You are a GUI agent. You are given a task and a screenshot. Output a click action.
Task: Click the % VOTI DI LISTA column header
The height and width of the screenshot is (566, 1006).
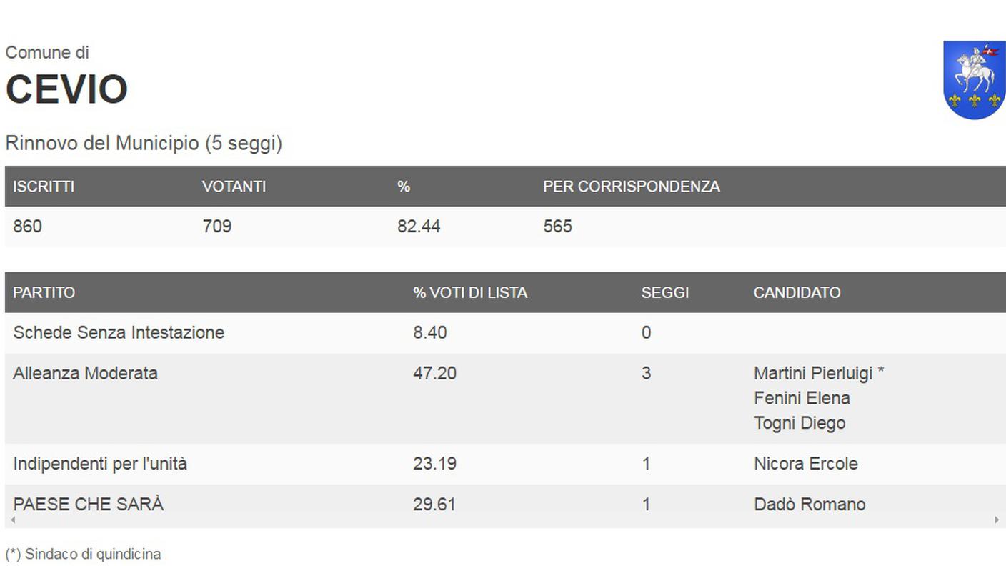point(470,292)
